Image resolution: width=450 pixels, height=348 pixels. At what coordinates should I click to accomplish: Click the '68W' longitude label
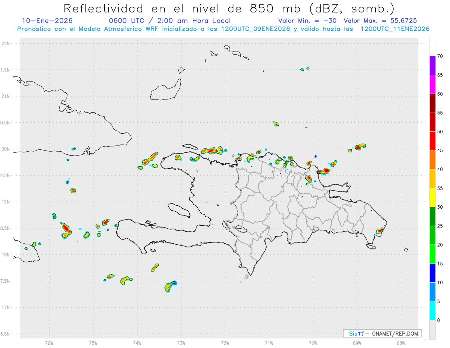(400, 343)
